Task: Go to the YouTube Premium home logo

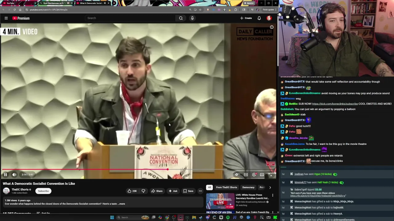Action: (x=21, y=18)
